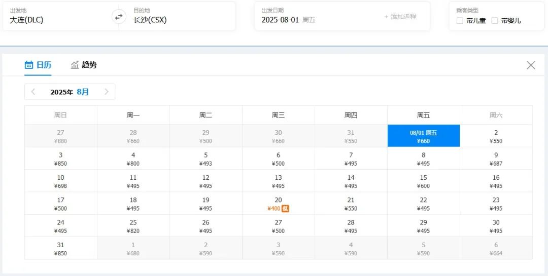The width and height of the screenshot is (548, 276).
Task: Select August 22 priced ¥495
Action: [424, 204]
